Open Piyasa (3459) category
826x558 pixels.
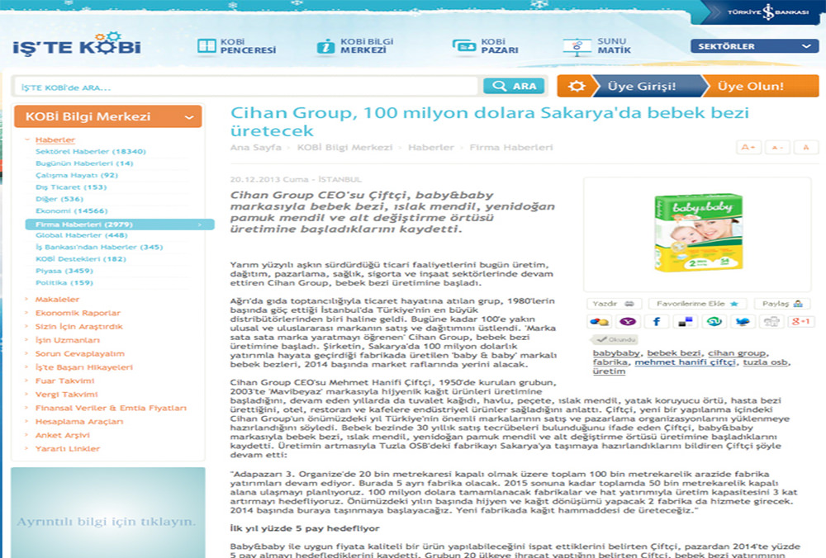pos(64,271)
